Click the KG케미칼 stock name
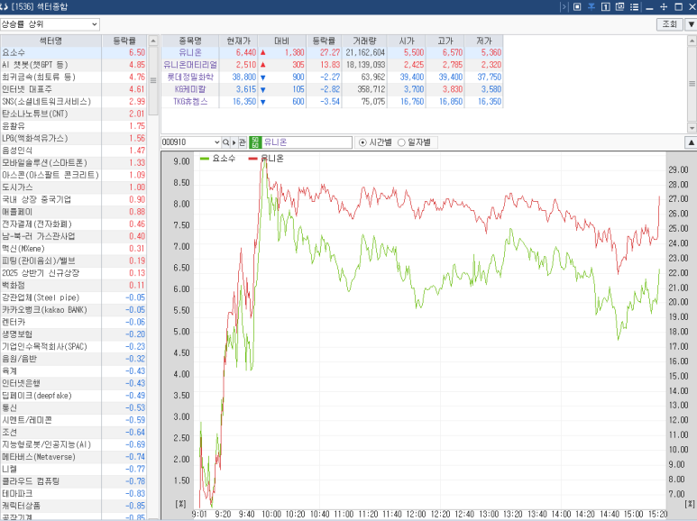697x521 pixels. point(190,89)
